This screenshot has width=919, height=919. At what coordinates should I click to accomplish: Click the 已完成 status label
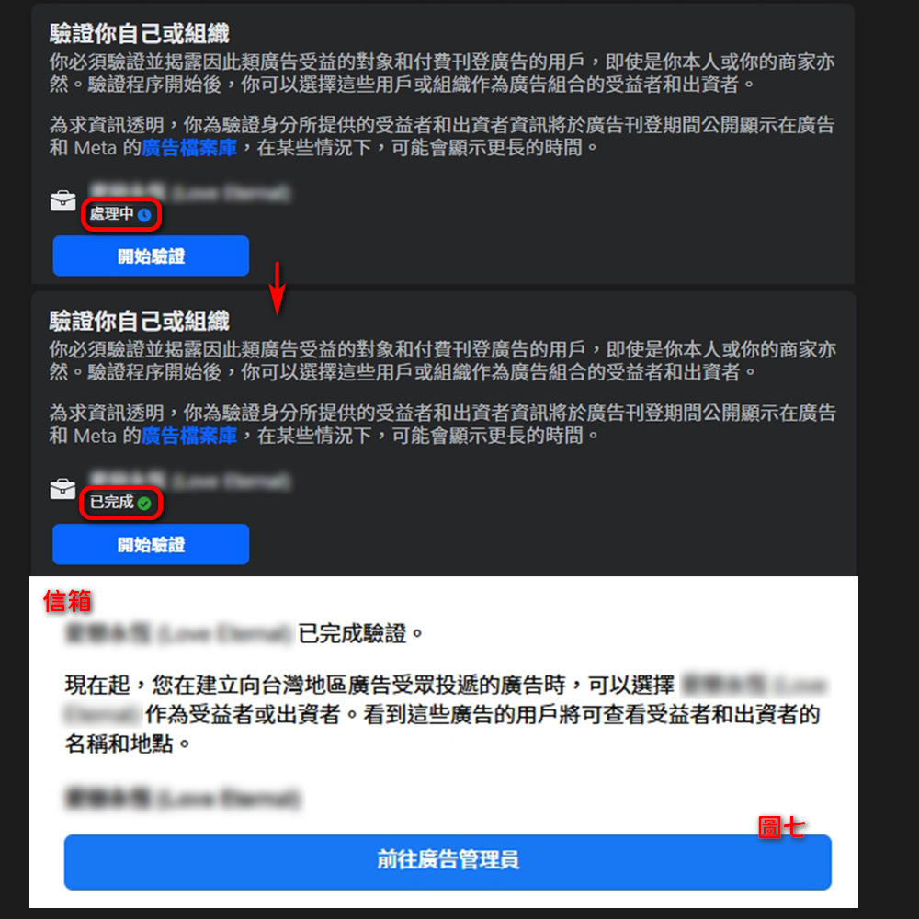(111, 503)
